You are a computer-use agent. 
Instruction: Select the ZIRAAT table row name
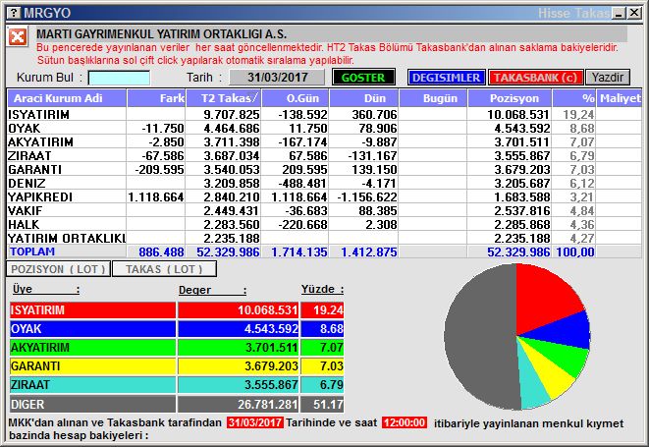(29, 156)
